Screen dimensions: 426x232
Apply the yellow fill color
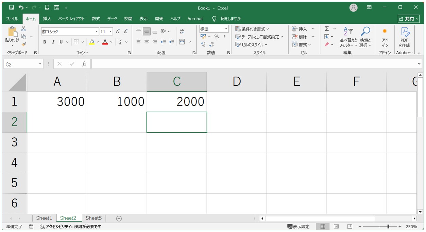pyautogui.click(x=92, y=42)
